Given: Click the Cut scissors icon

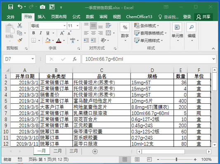Looking at the screenshot, I should [x=20, y=26].
